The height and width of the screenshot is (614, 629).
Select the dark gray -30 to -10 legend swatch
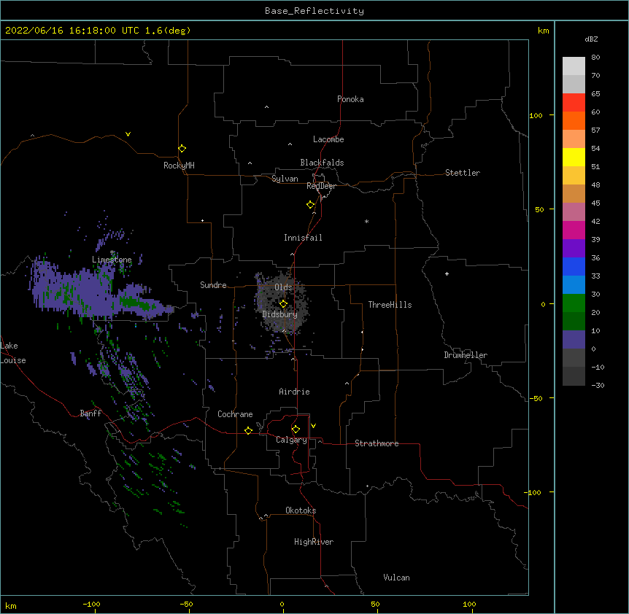click(574, 376)
